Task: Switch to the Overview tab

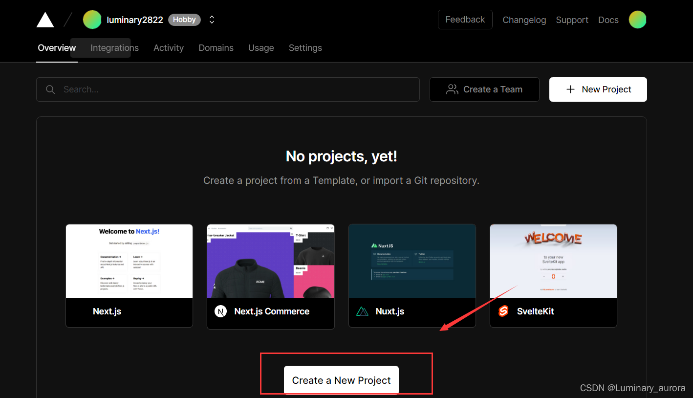Action: coord(57,48)
